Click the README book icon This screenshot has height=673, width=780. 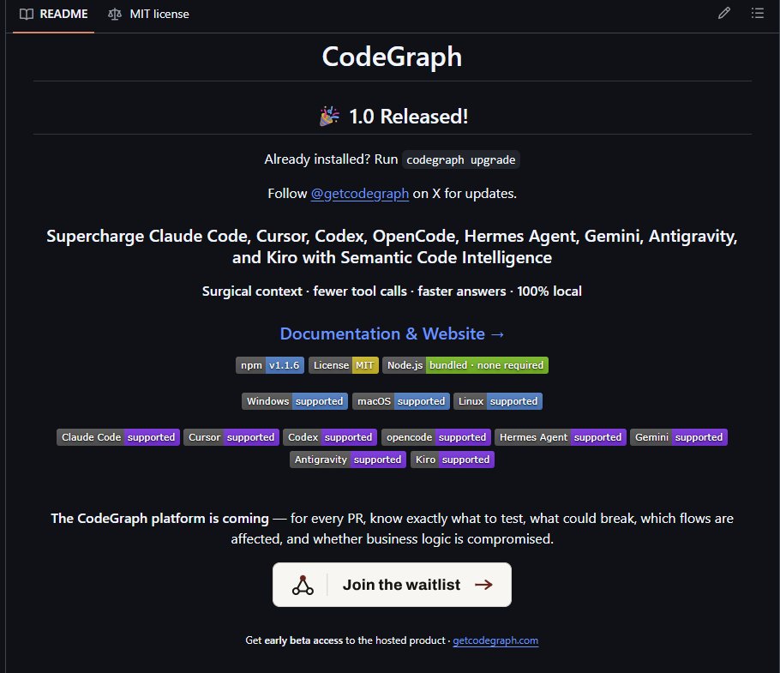[27, 14]
